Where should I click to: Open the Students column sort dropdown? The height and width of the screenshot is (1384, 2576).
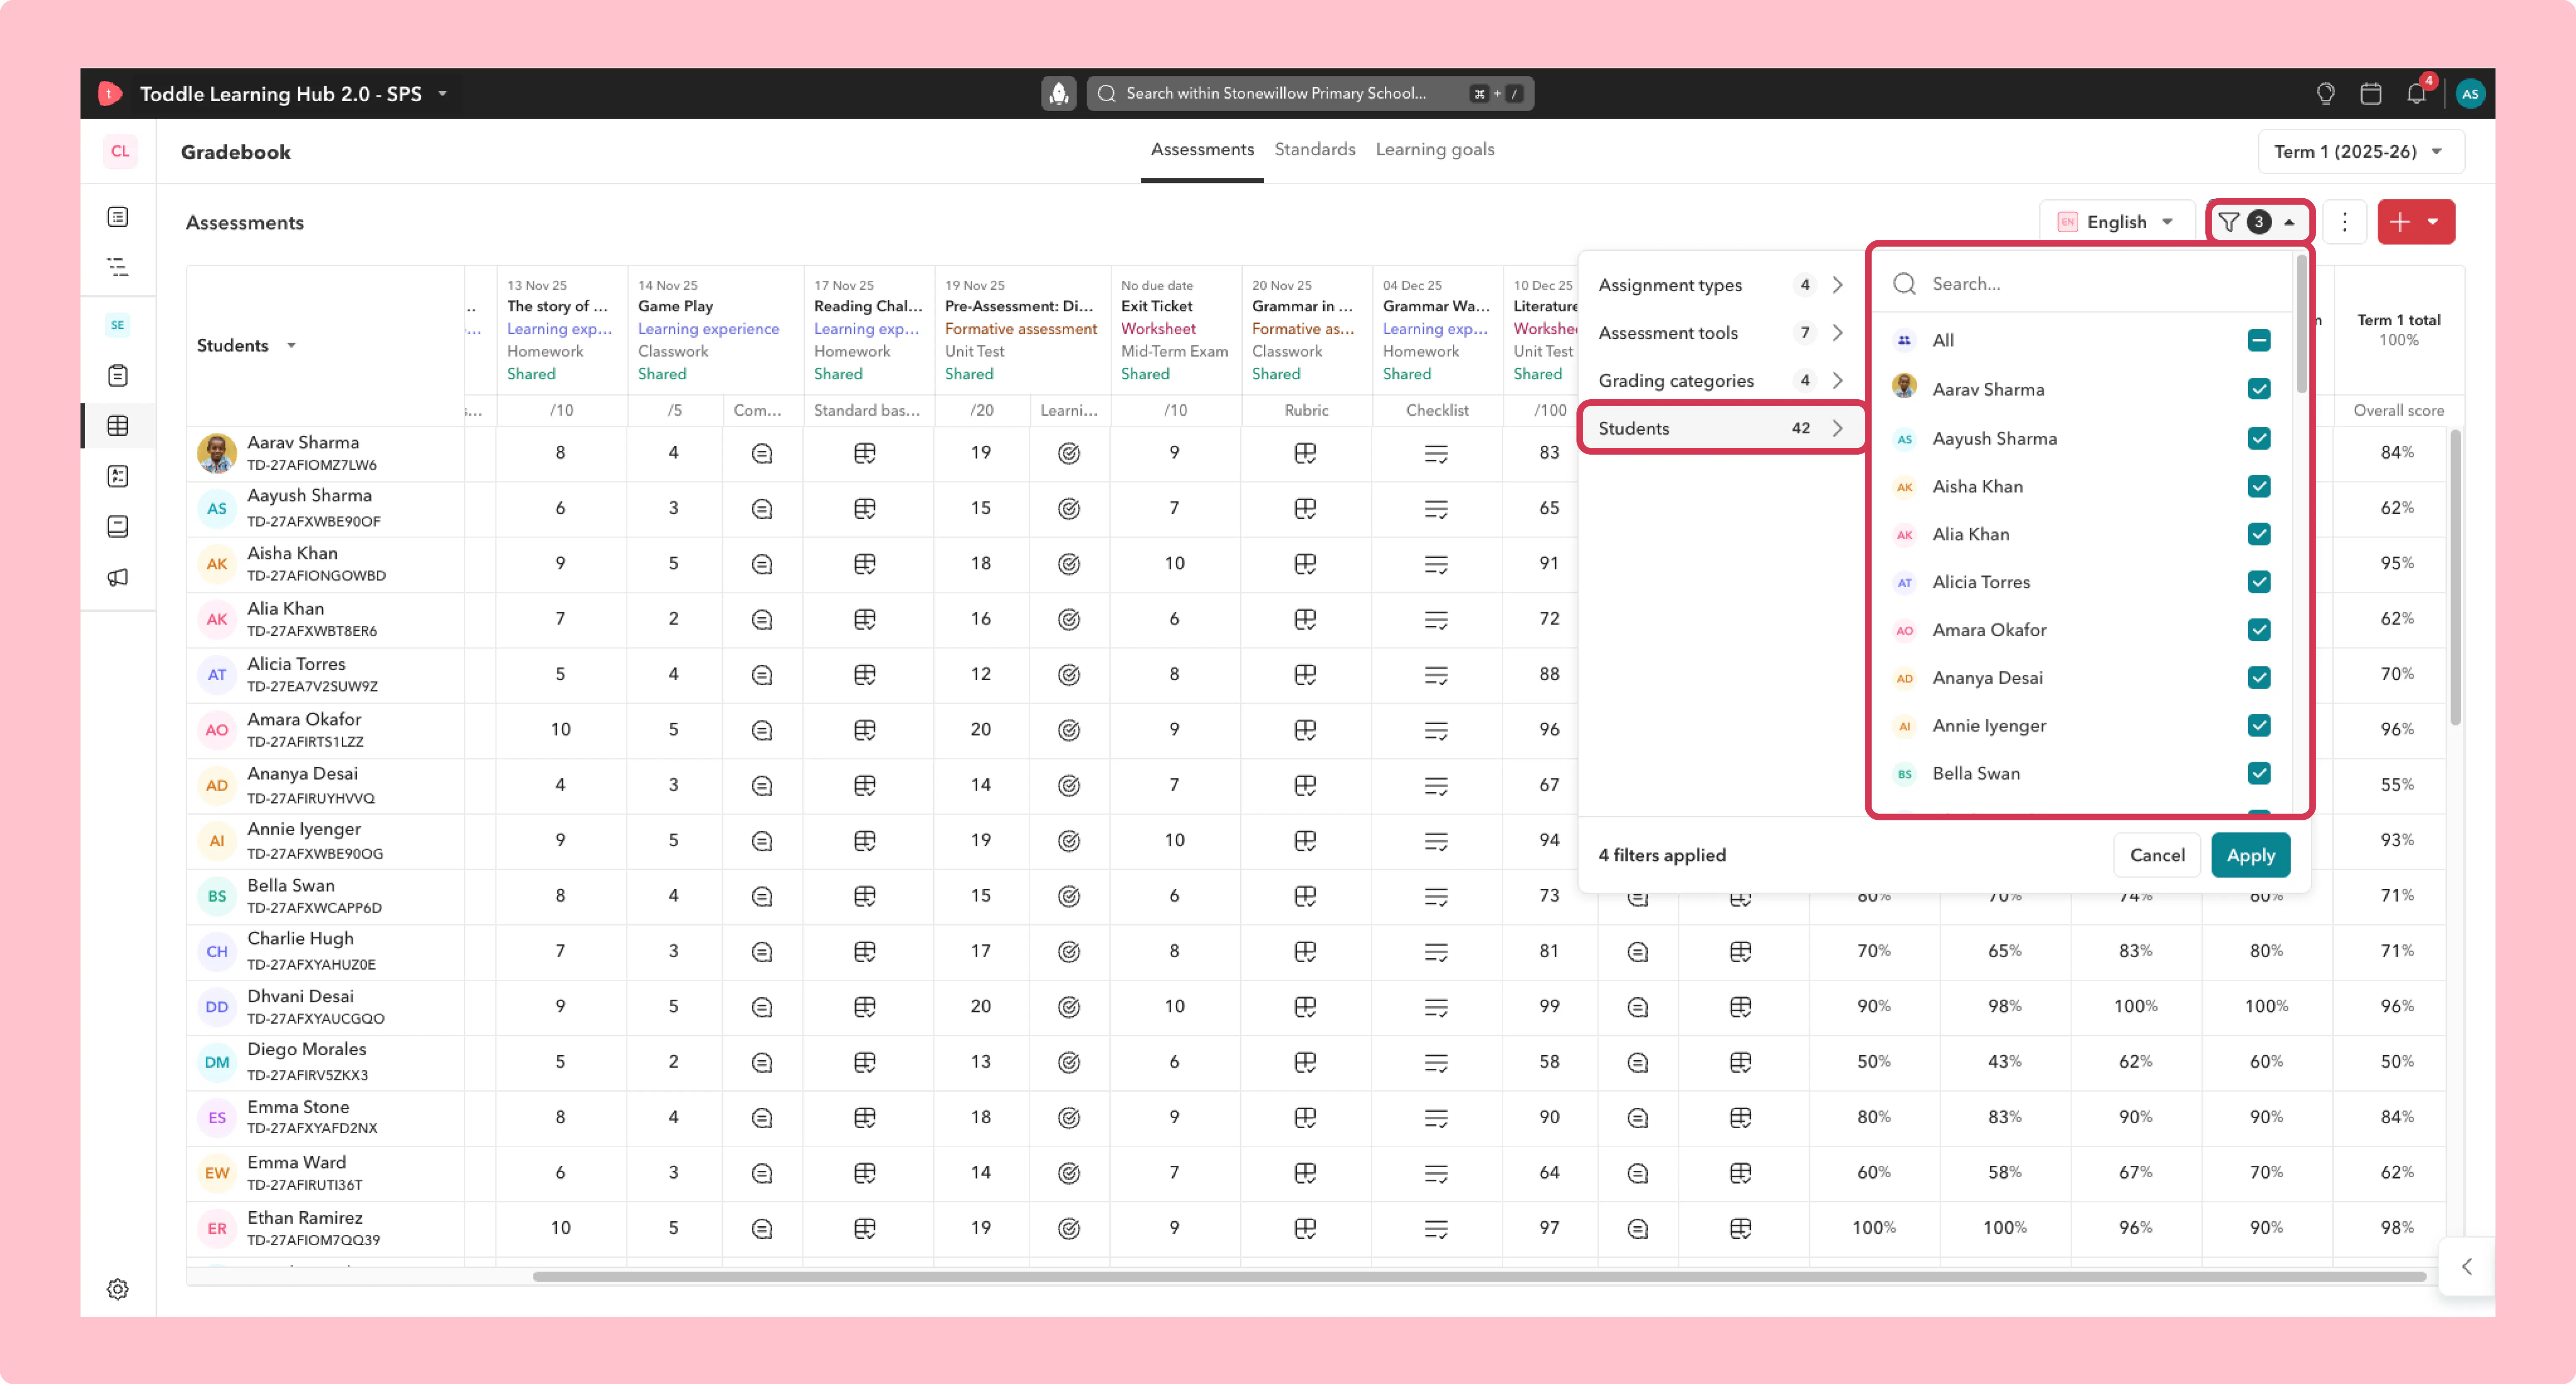coord(291,346)
